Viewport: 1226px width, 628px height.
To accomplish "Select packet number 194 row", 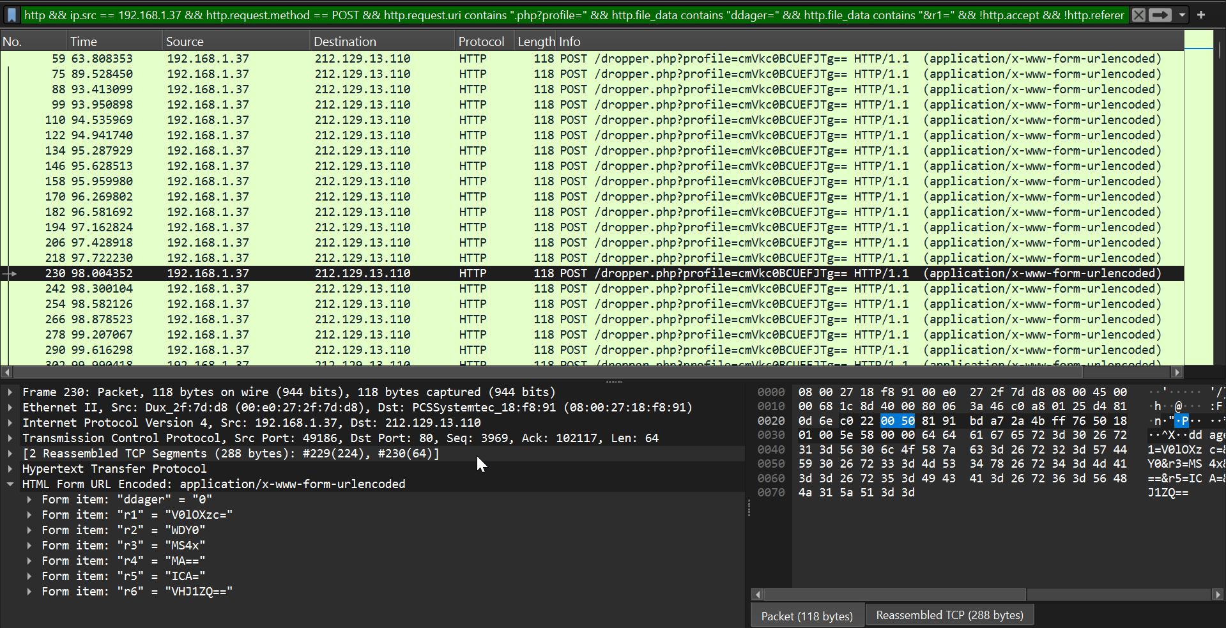I will [592, 227].
